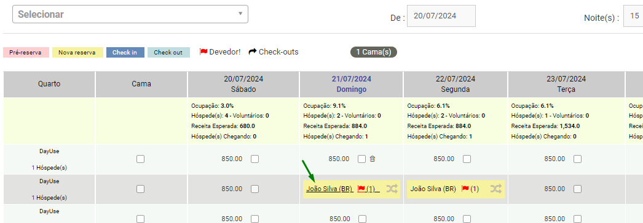643x223 pixels.
Task: Click red debtor flag on 21/07 reservation
Action: [x=361, y=189]
